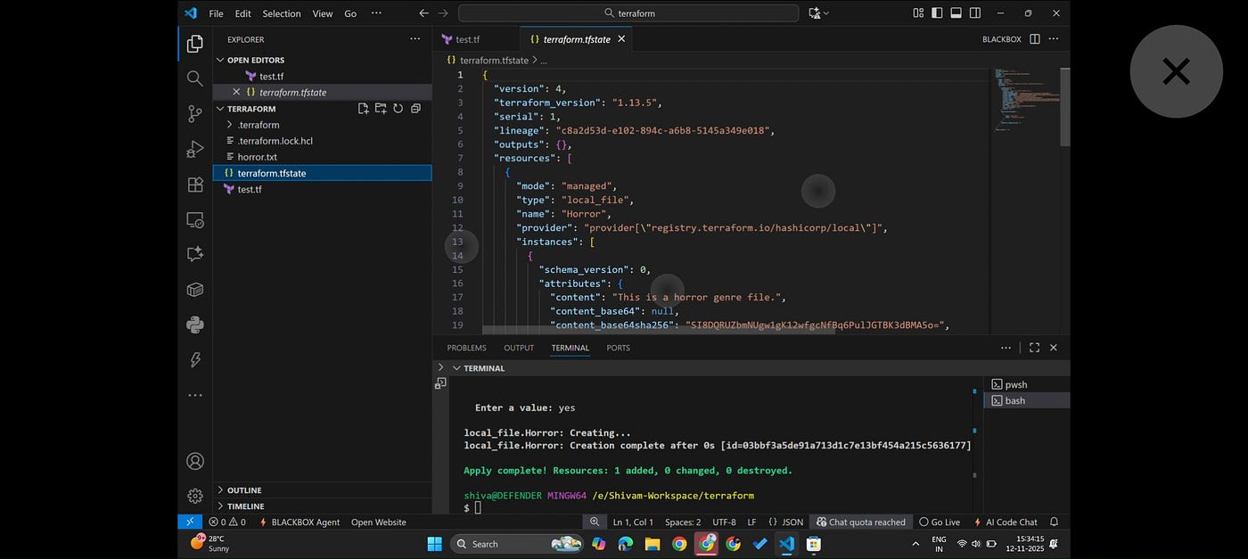Screen dimensions: 1248x559
Task: Click Go Live in status bar
Action: tap(940, 522)
